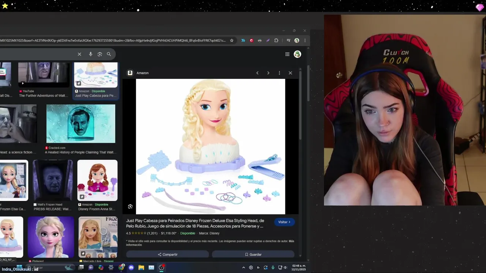
Task: Open the Copilot taskbar icon
Action: [x=101, y=267]
